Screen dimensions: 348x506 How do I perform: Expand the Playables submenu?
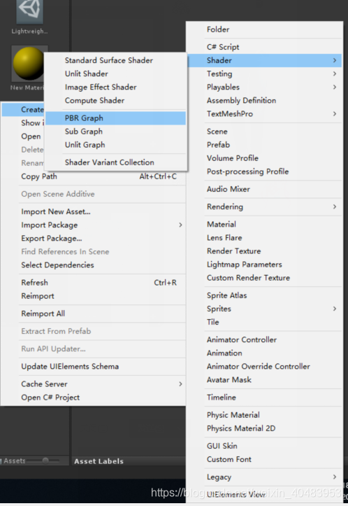(x=264, y=87)
